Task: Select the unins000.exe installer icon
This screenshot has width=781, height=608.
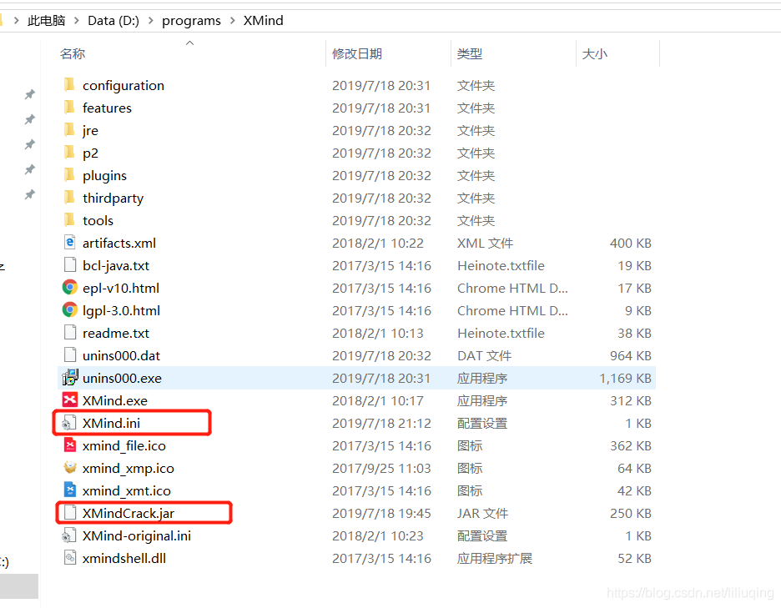Action: click(x=70, y=378)
